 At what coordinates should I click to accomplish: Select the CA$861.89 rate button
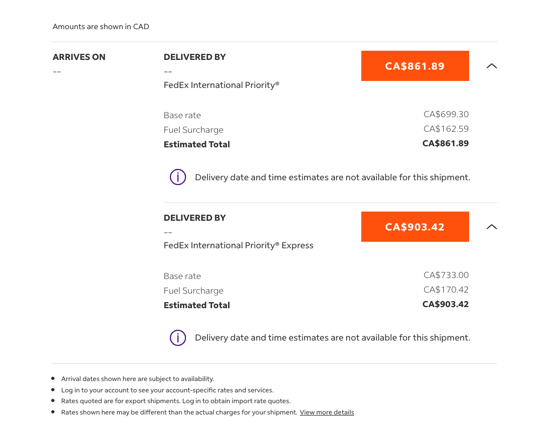coord(415,66)
